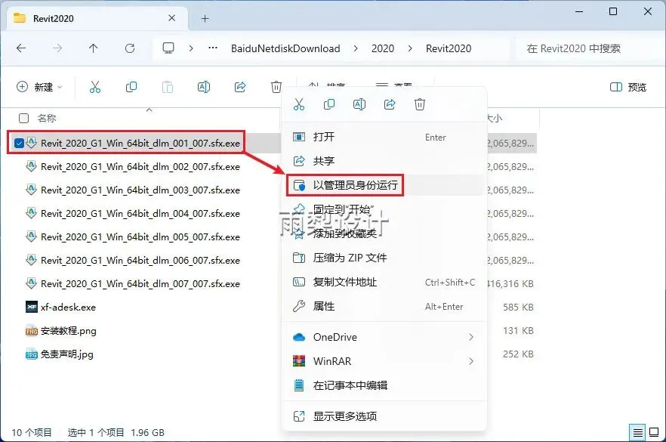Select the xf-adesk.exe file name

68,307
